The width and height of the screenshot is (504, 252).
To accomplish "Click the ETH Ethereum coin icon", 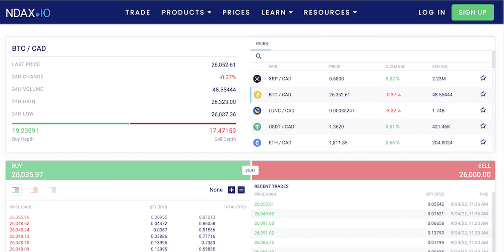I will pos(258,143).
